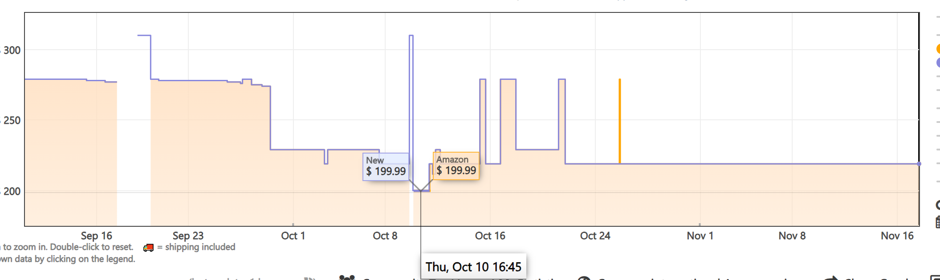
Task: Click the 300 price axis label
Action: (12, 50)
